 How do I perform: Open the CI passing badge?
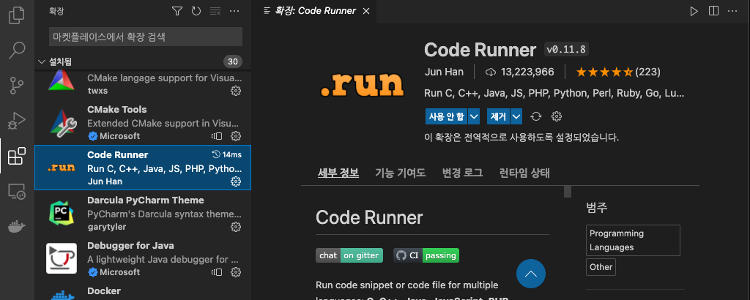click(426, 255)
